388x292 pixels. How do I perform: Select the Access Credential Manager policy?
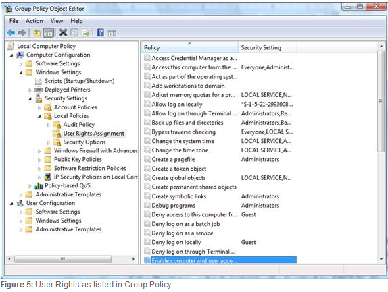tap(194, 58)
